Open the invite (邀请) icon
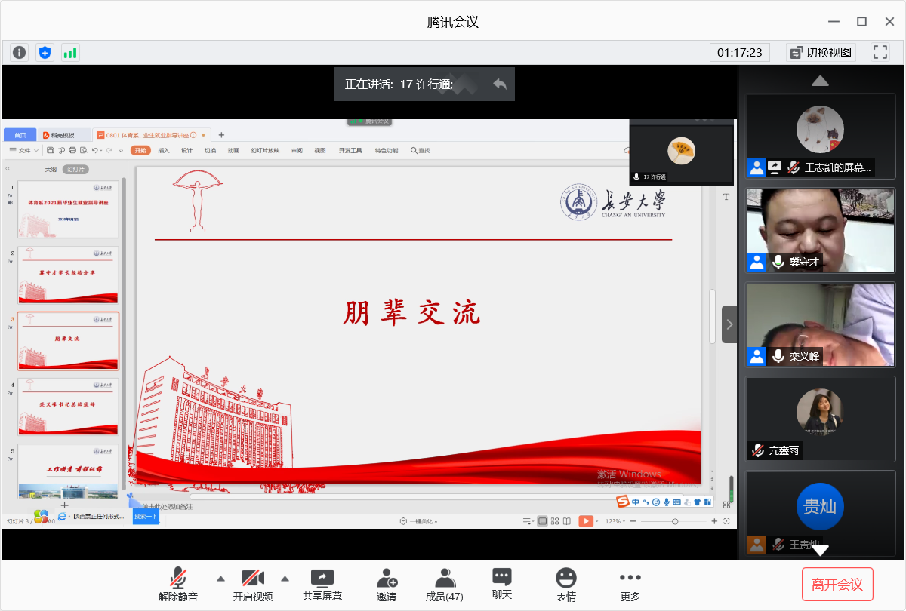This screenshot has height=611, width=906. point(387,579)
